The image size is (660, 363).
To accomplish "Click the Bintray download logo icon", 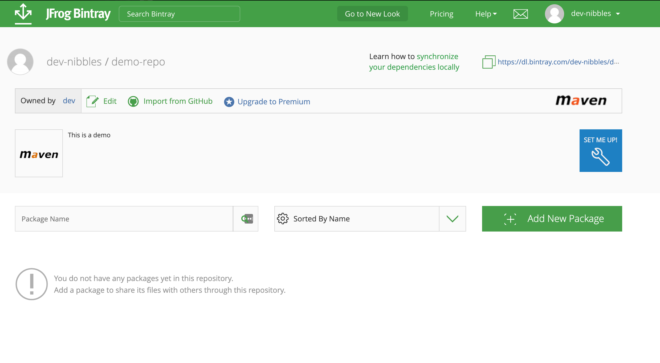I will pos(23,13).
